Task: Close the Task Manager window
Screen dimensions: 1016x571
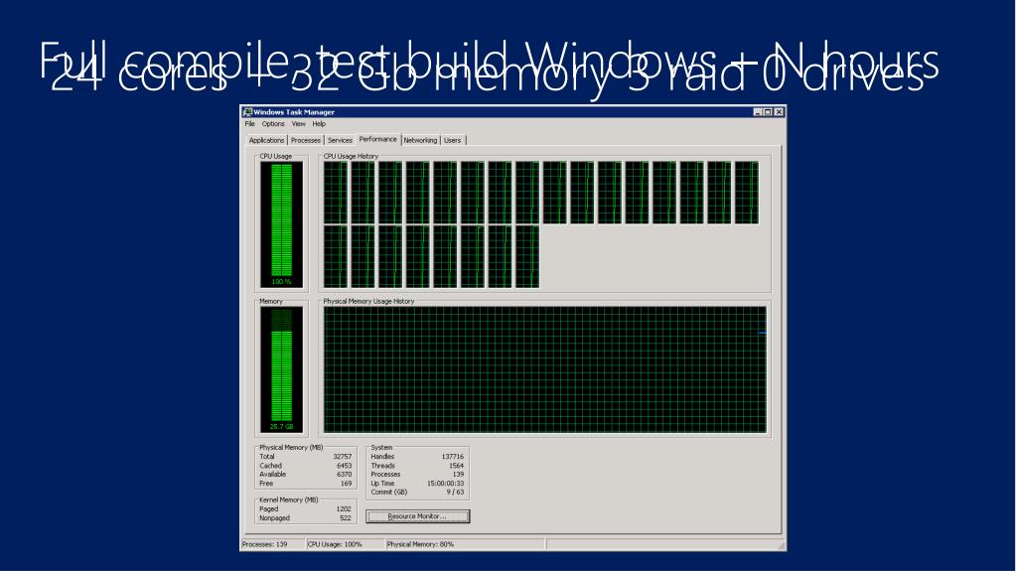Action: [779, 112]
